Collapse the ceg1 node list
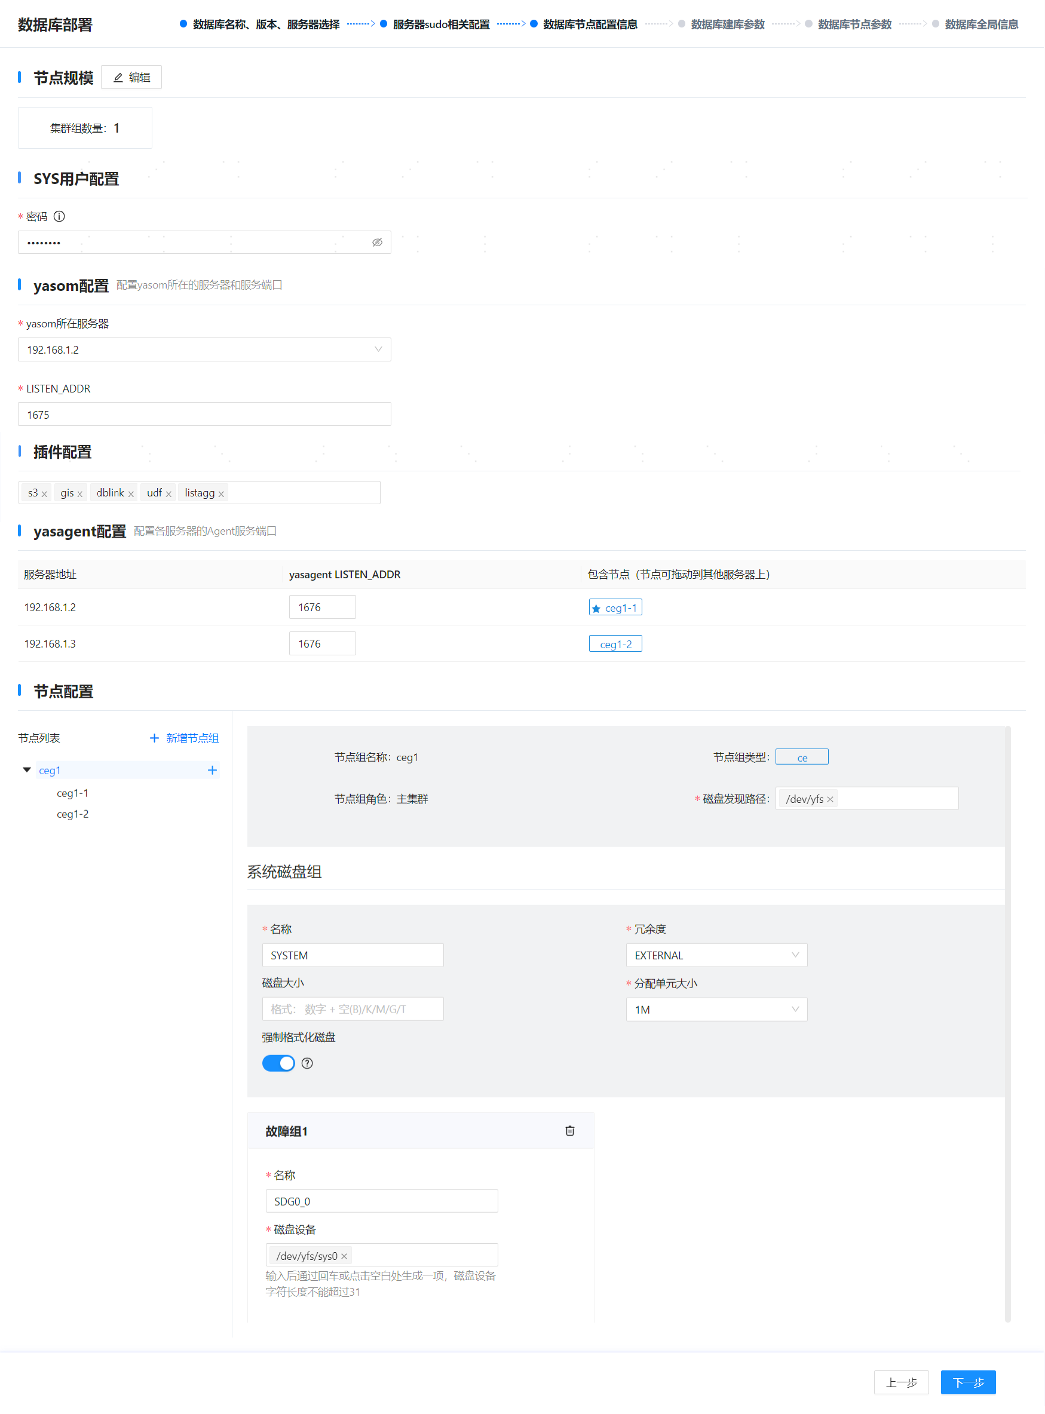 (26, 769)
